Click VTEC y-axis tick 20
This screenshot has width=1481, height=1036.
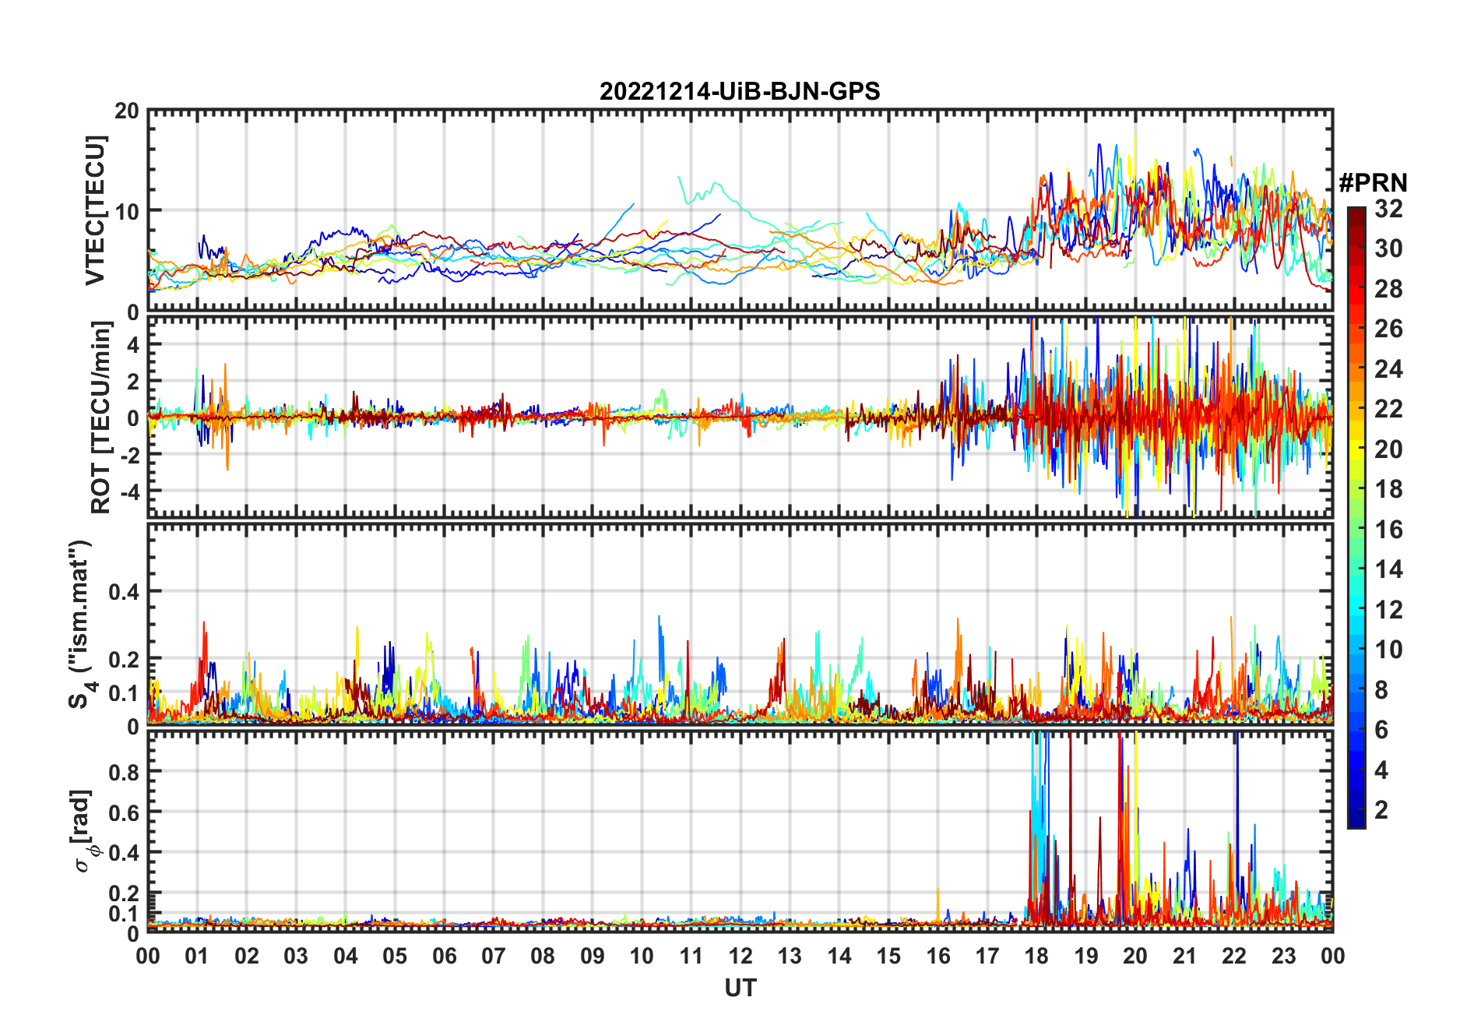click(127, 111)
